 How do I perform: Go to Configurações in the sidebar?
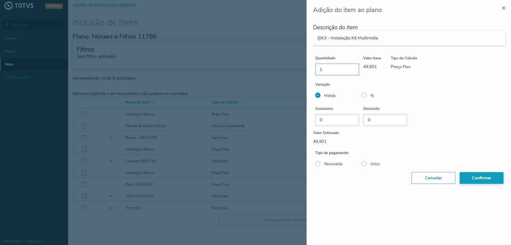point(17,77)
